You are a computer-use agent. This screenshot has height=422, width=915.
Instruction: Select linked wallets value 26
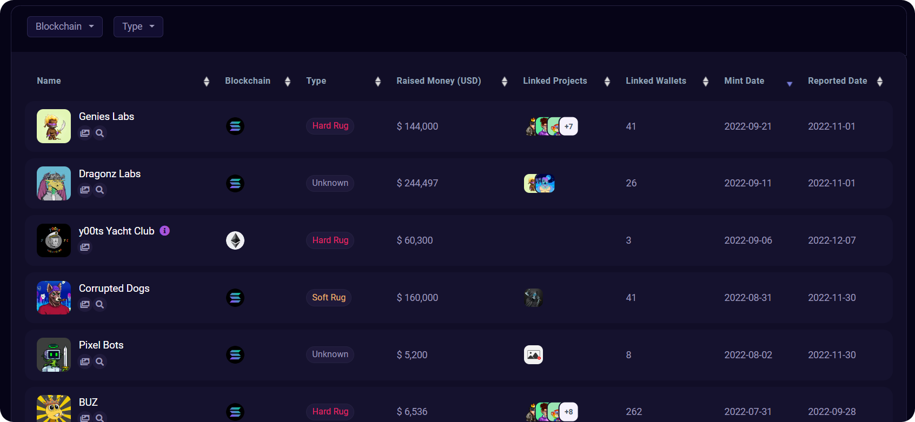[631, 183]
